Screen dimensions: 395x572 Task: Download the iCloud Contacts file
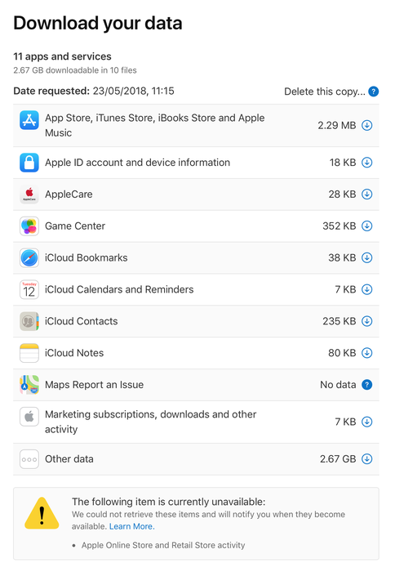point(366,321)
